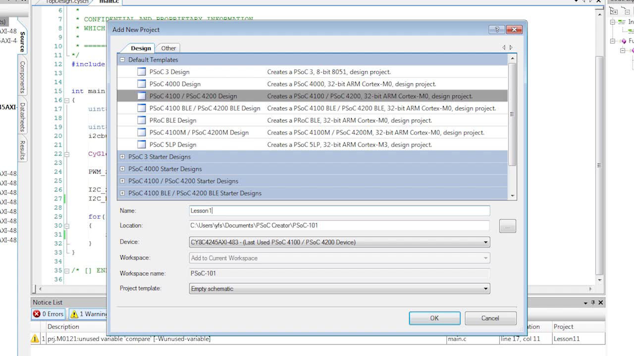This screenshot has width=634, height=356.
Task: Sort notices by Description column
Action: (x=63, y=327)
